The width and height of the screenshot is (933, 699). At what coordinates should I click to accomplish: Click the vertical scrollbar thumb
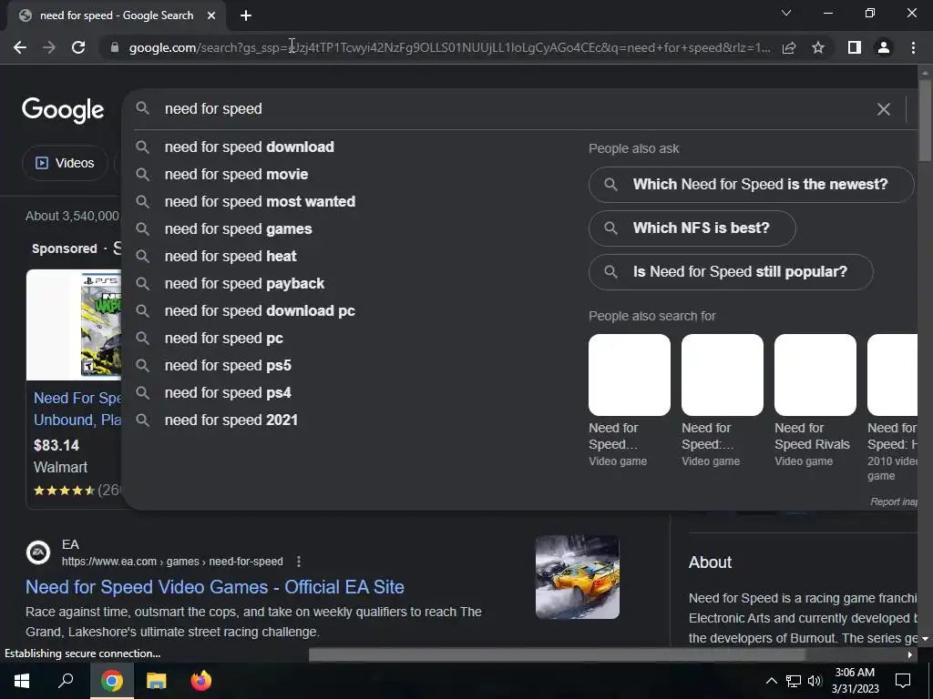(925, 119)
